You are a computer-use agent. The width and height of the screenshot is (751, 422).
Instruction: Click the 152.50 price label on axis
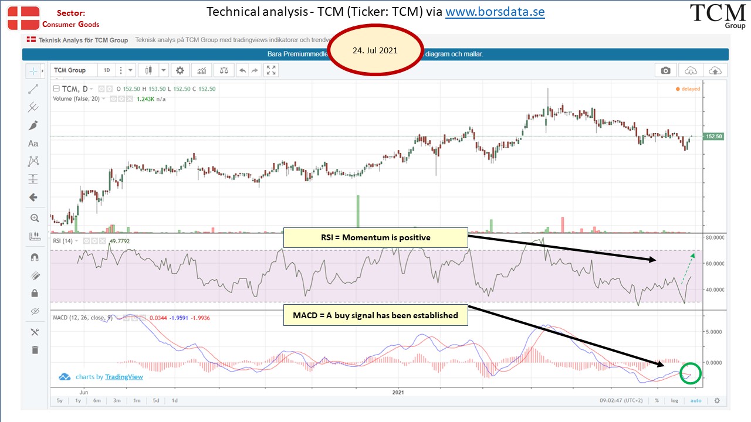713,136
